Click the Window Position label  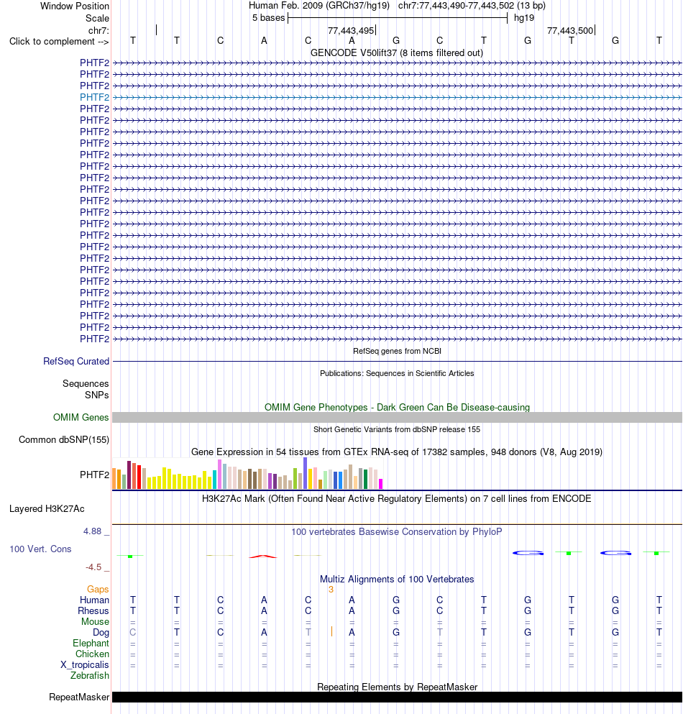[x=75, y=6]
